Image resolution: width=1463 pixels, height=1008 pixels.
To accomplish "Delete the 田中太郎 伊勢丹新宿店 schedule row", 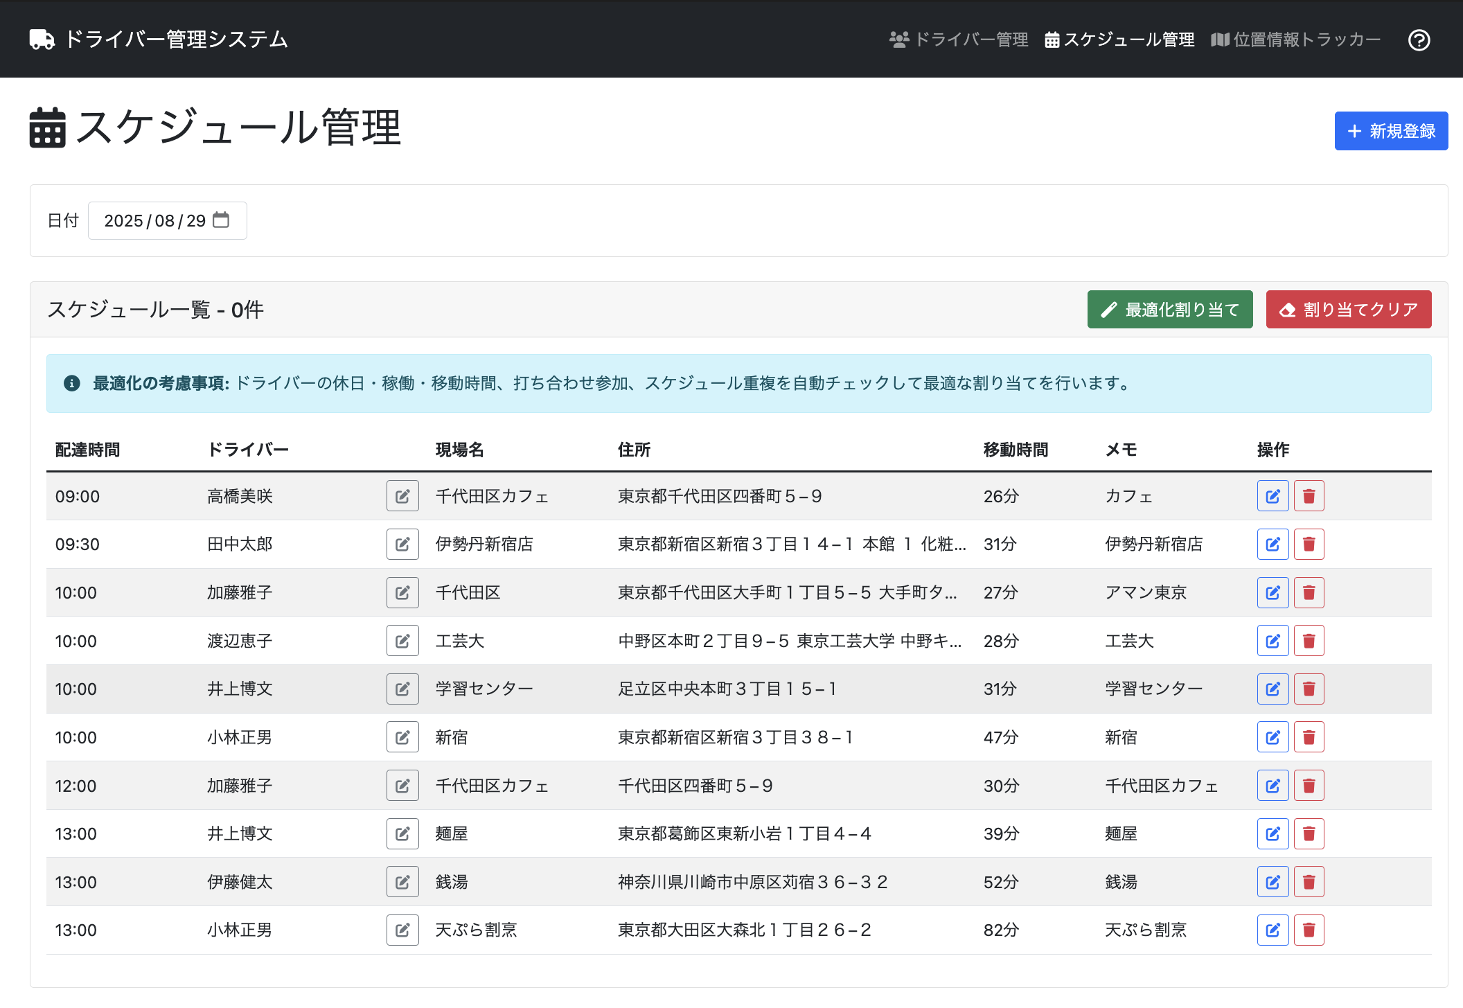I will (1309, 544).
